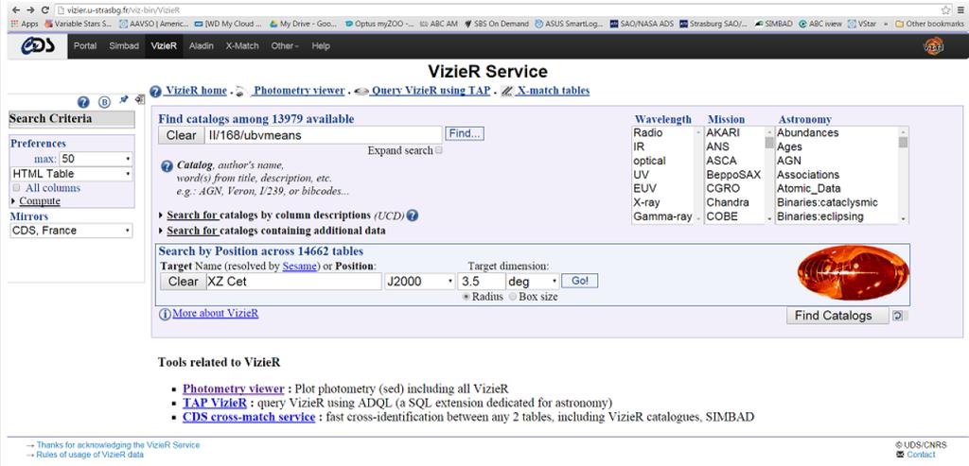
Task: Click the Go! button
Action: point(580,282)
